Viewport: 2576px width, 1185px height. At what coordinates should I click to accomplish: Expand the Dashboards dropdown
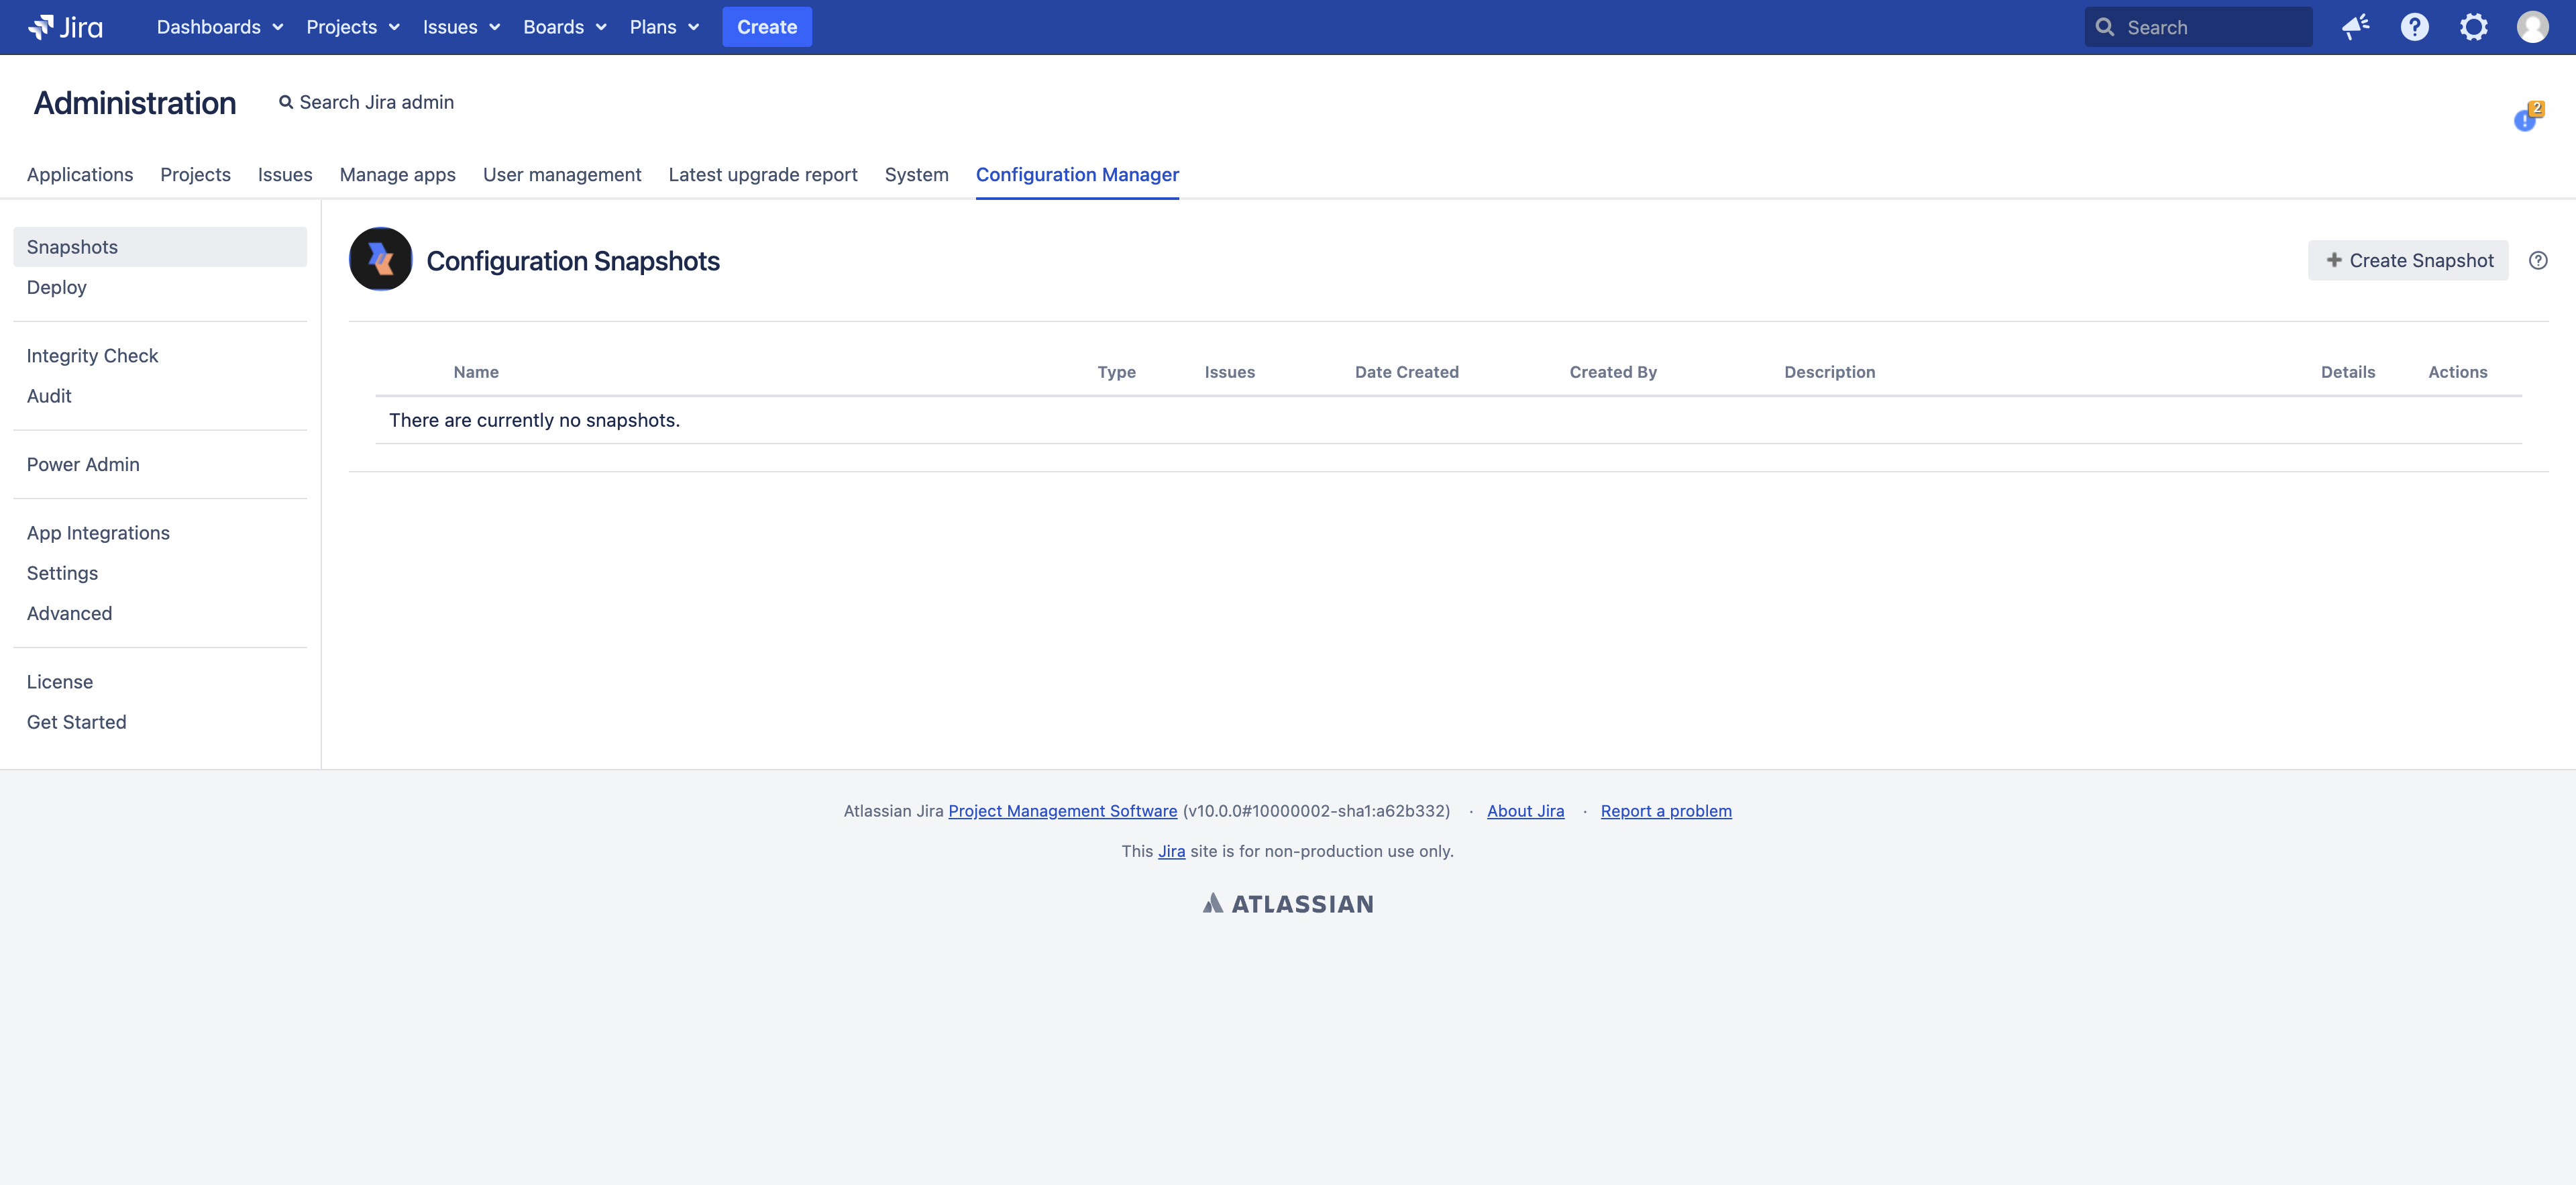click(220, 27)
